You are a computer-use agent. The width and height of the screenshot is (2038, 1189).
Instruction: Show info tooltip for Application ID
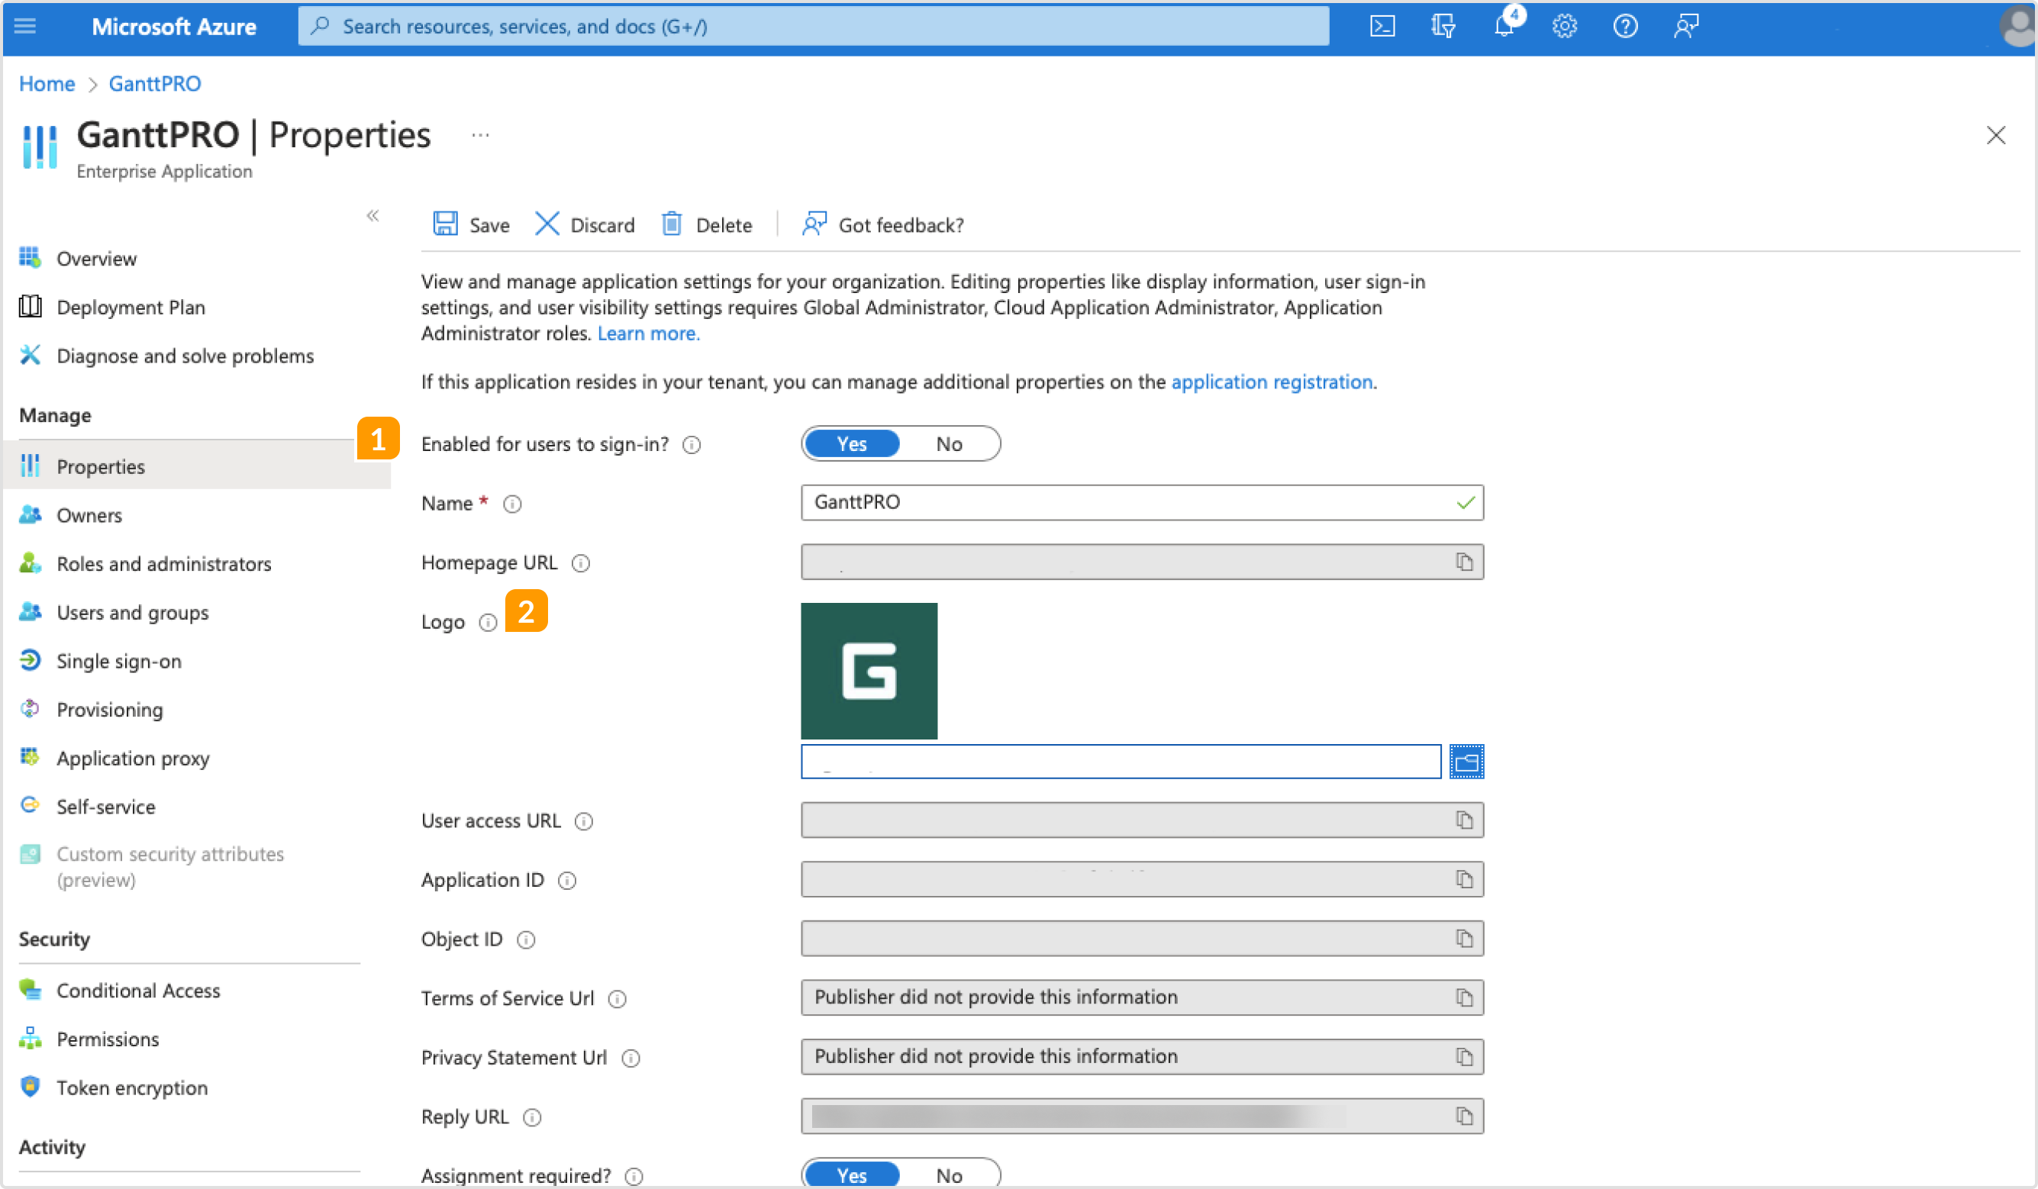(568, 880)
